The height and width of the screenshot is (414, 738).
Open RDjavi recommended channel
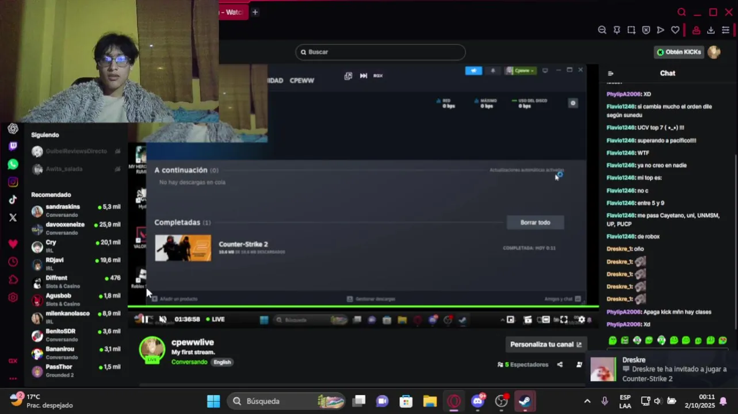(76, 264)
